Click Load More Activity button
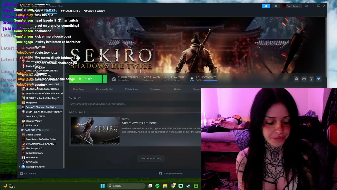337x190 pixels. pyautogui.click(x=151, y=158)
